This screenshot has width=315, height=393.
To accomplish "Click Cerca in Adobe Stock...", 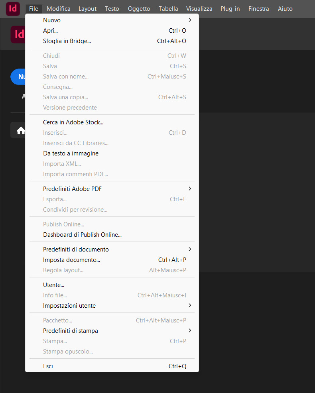I will (73, 122).
